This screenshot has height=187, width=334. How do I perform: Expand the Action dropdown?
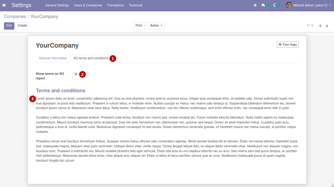point(156,26)
